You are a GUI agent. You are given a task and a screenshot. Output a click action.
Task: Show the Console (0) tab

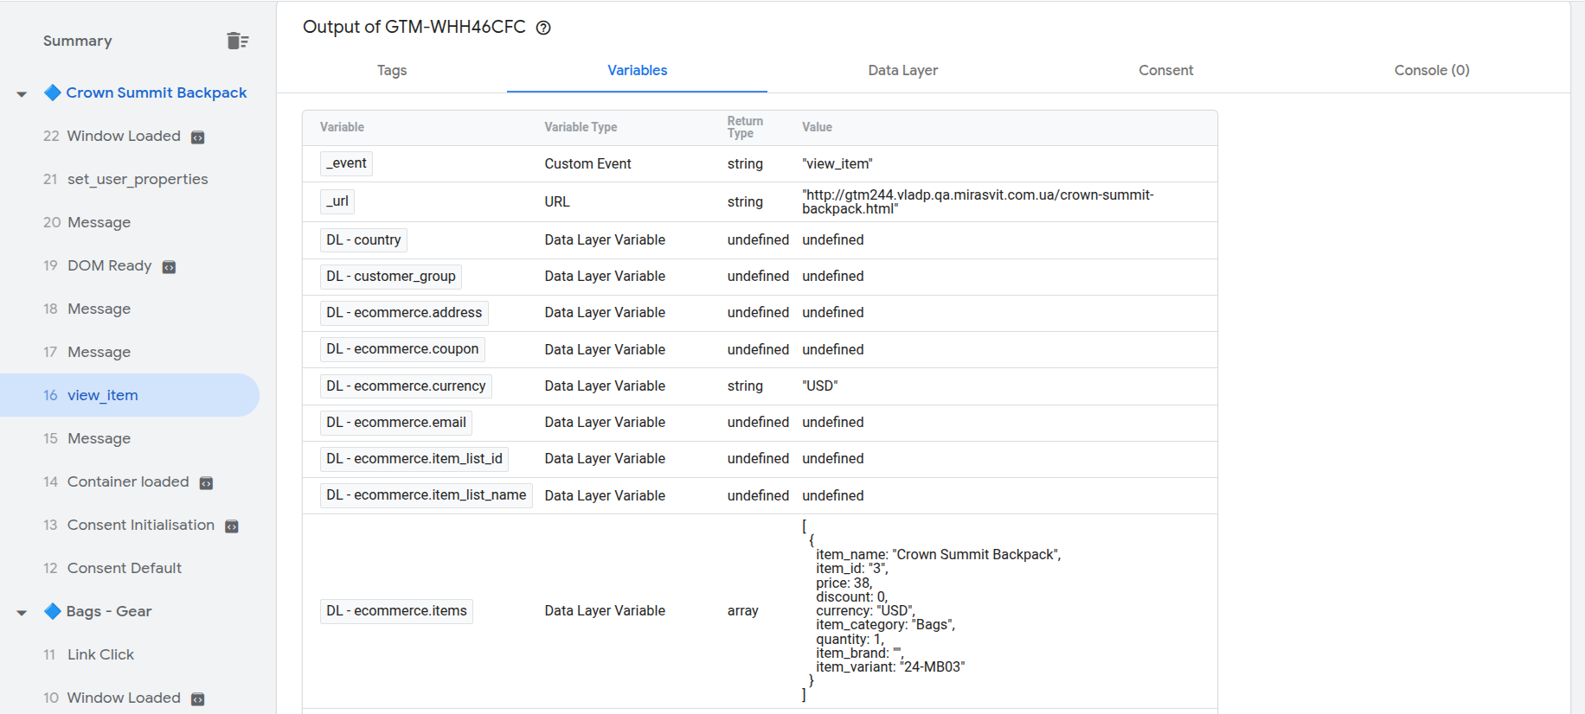pyautogui.click(x=1431, y=70)
